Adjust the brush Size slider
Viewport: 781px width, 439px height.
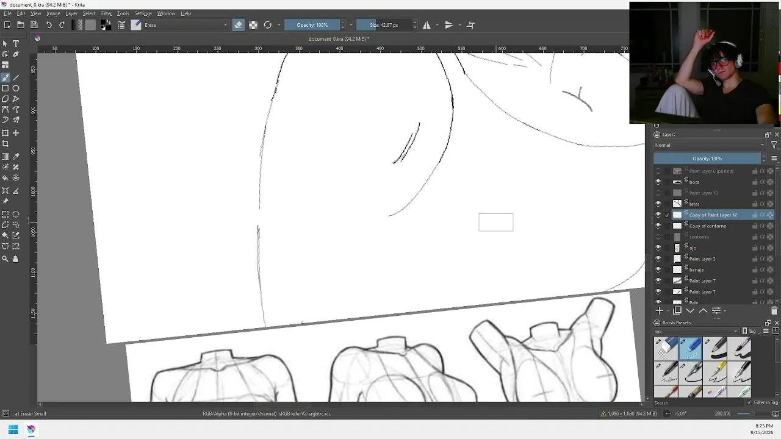384,25
